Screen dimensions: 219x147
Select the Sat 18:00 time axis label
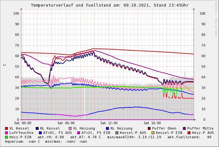[152, 123]
